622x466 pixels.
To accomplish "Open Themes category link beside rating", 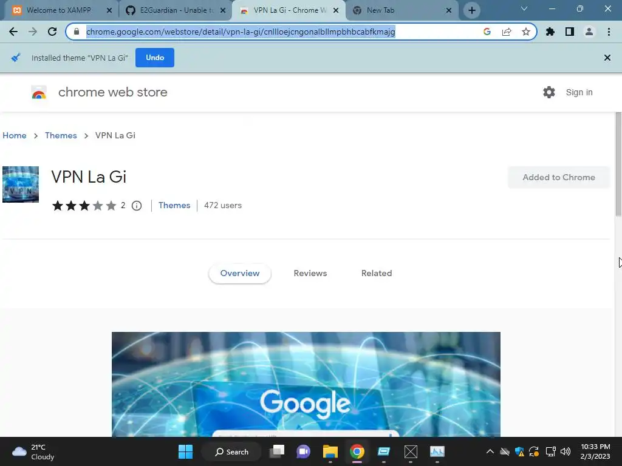I will (x=174, y=205).
